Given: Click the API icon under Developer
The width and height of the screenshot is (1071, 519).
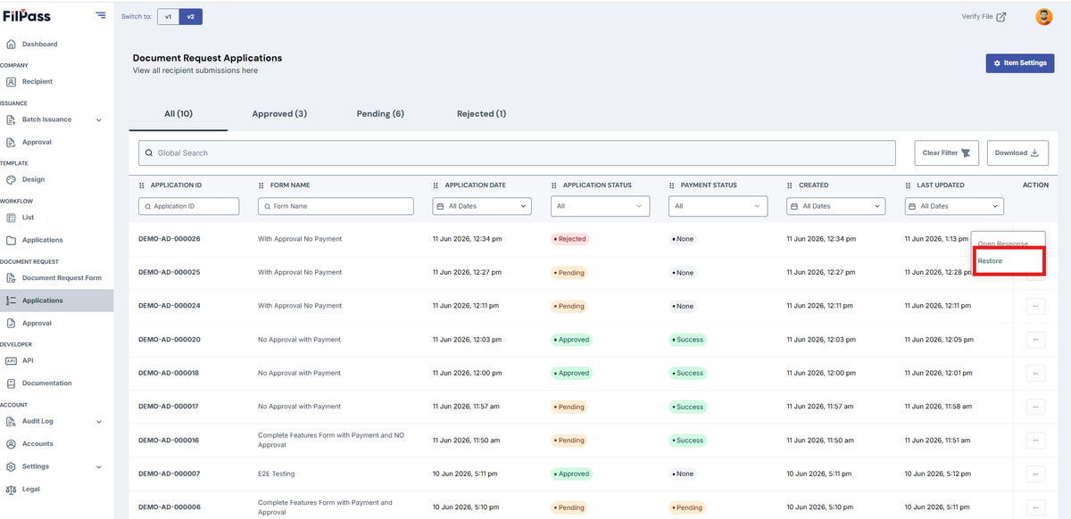Looking at the screenshot, I should pyautogui.click(x=11, y=360).
